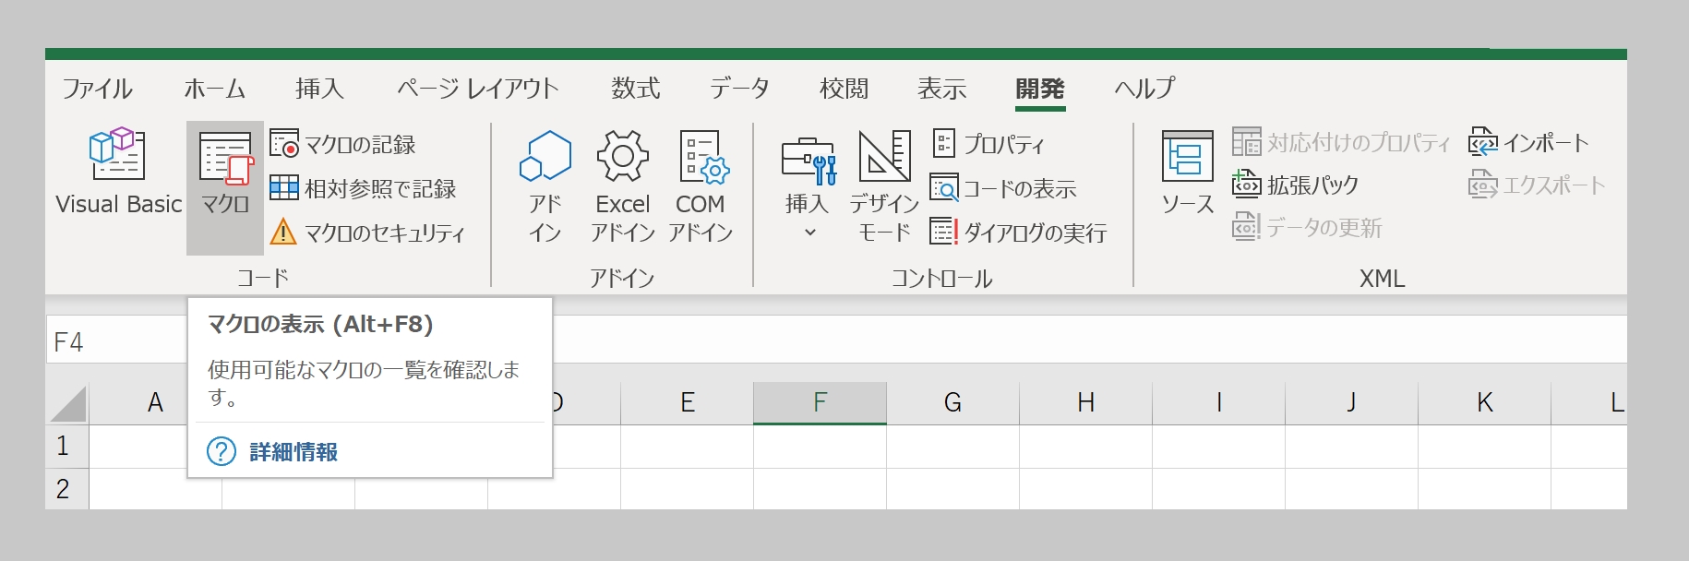The image size is (1689, 561).
Task: Select the 開発 tab
Action: point(1040,89)
